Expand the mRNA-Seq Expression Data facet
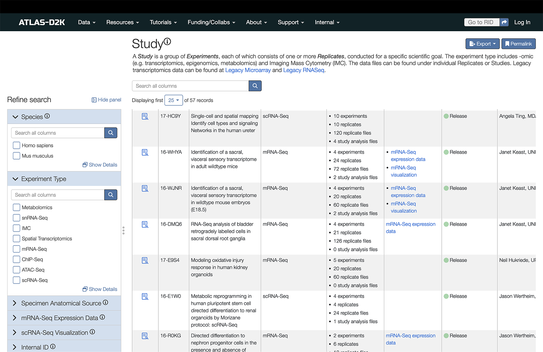 coord(64,318)
